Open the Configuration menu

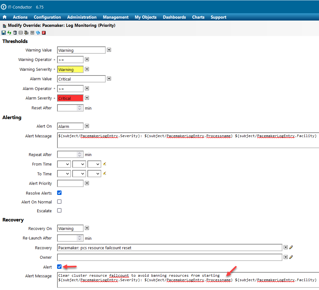pyautogui.click(x=47, y=17)
